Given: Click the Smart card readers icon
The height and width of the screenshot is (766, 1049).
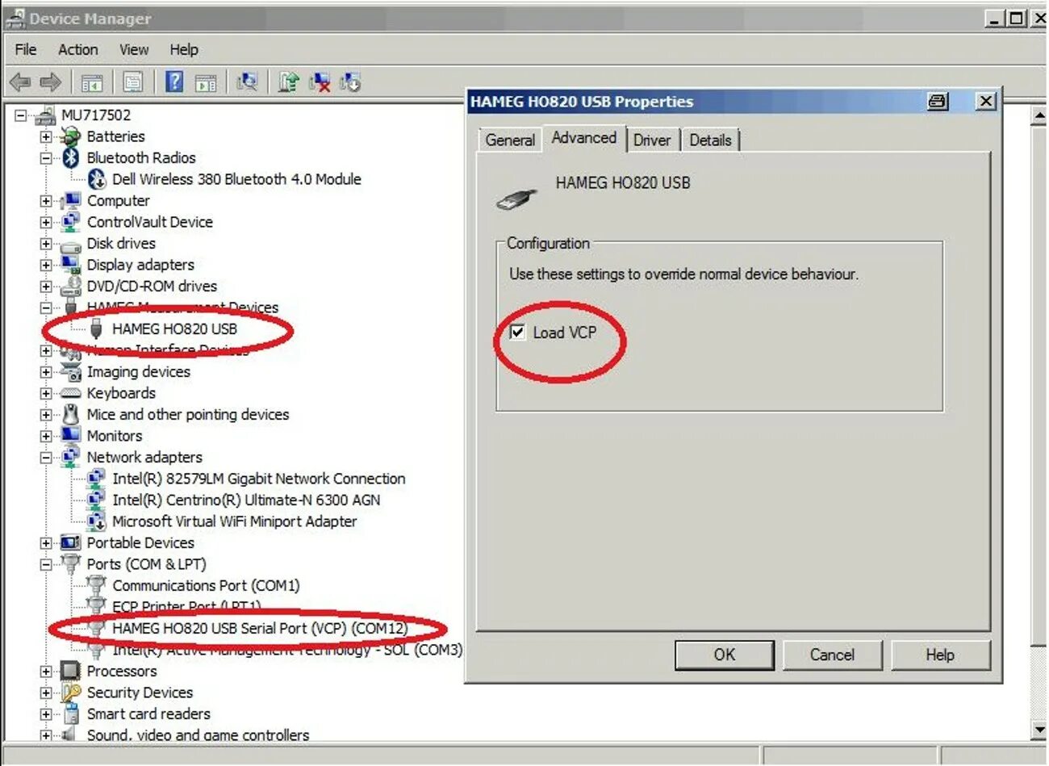Looking at the screenshot, I should 71,714.
